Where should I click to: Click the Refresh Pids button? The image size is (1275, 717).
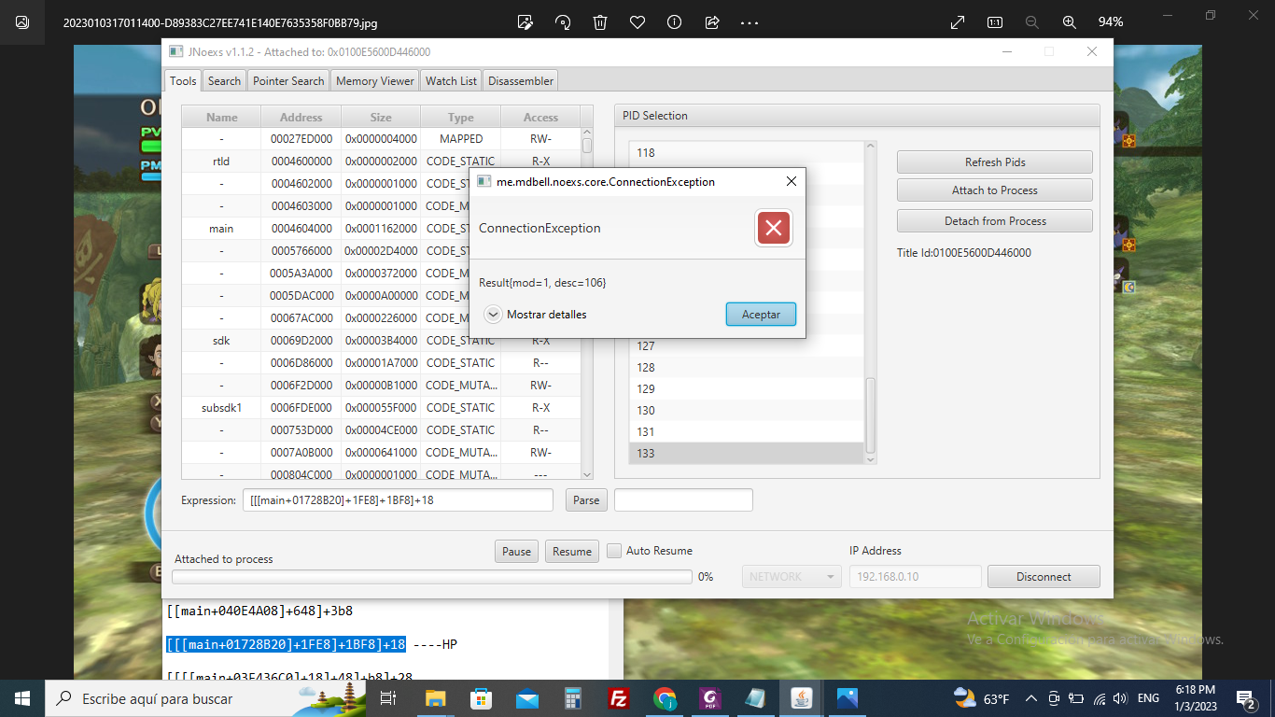995,162
